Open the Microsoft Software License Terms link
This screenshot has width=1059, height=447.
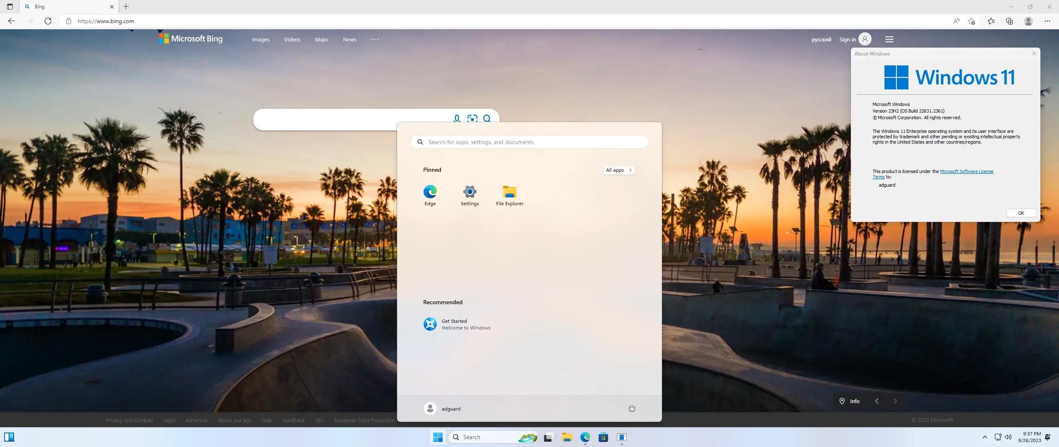tap(966, 171)
